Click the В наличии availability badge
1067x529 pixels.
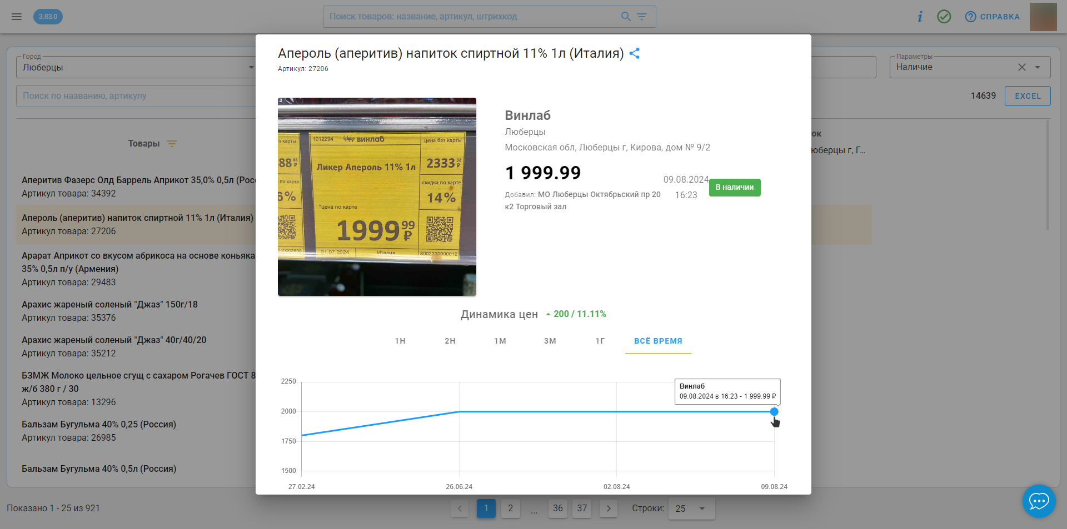pyautogui.click(x=735, y=188)
